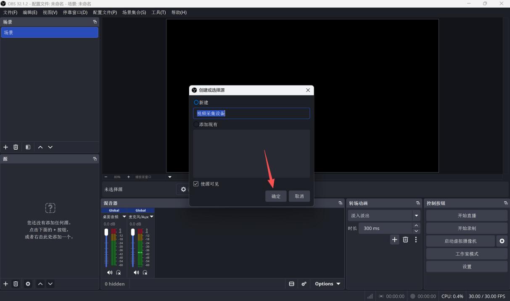Pop out the 转场动画 dock panel

pos(418,203)
